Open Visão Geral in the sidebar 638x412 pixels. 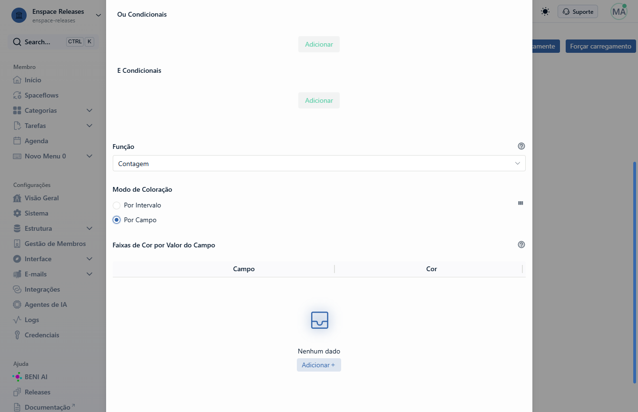click(x=42, y=198)
